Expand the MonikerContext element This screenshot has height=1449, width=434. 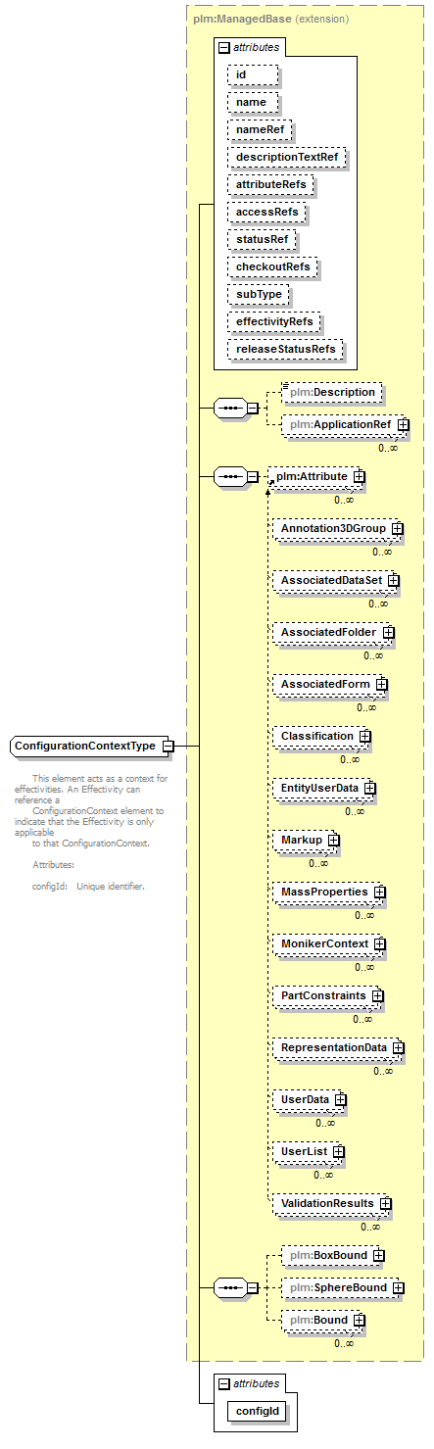(x=379, y=944)
